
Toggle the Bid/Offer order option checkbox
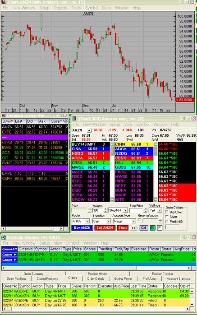pyautogui.click(x=166, y=212)
